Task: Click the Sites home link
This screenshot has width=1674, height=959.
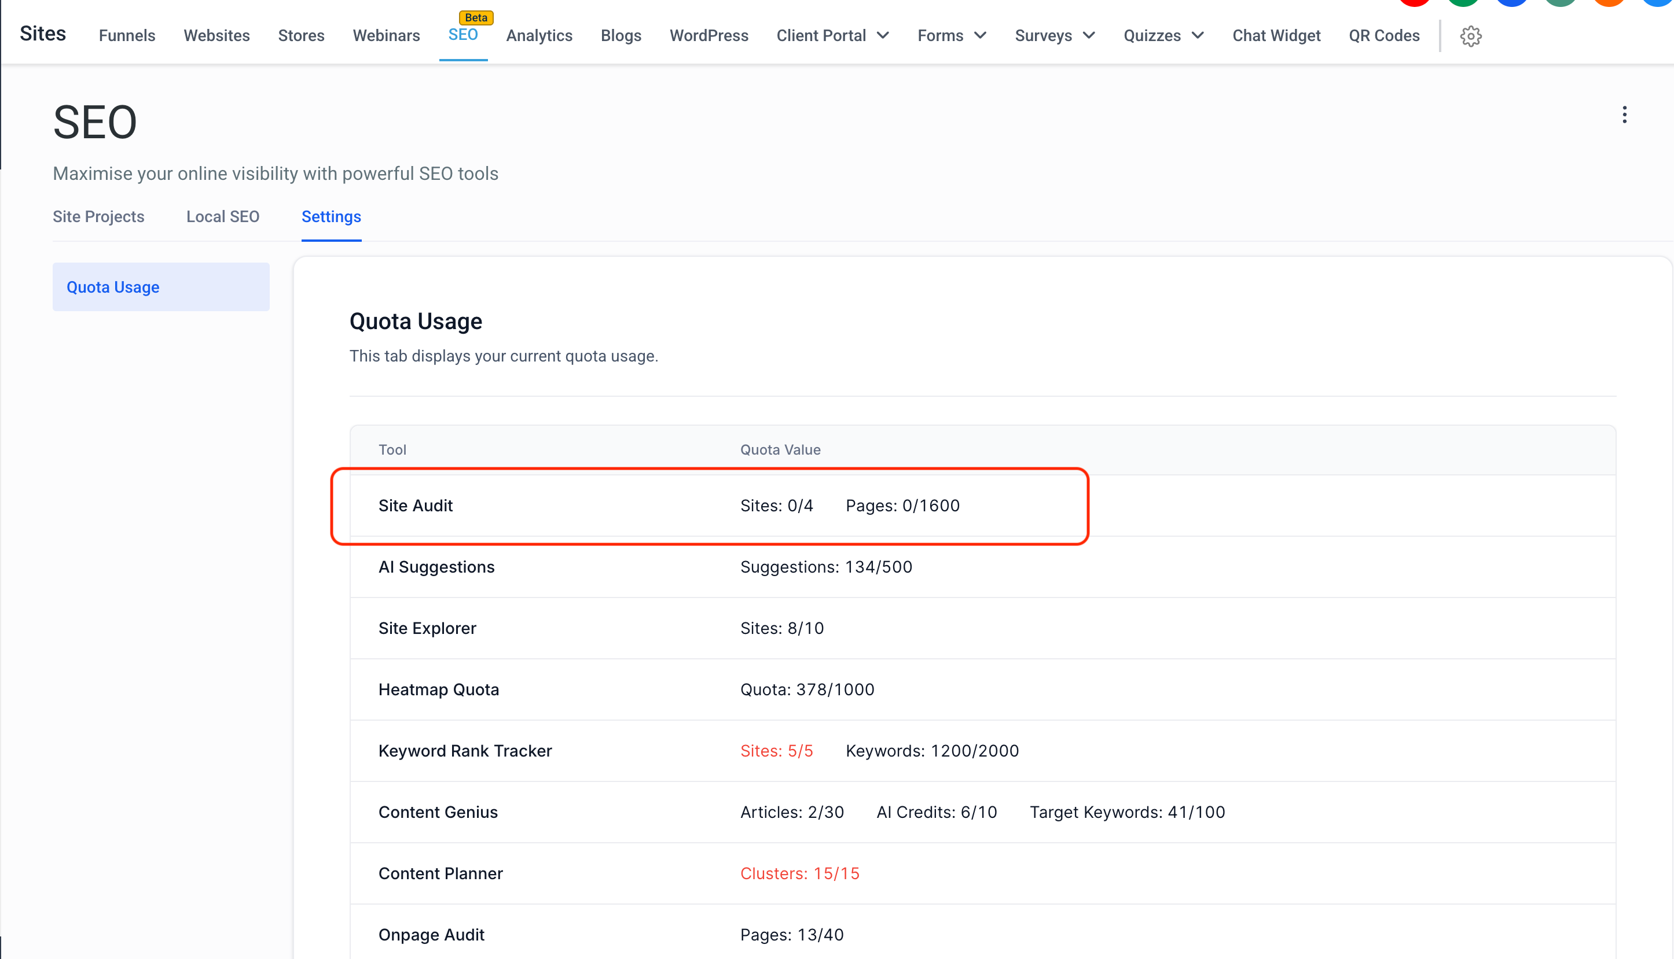Action: (42, 33)
